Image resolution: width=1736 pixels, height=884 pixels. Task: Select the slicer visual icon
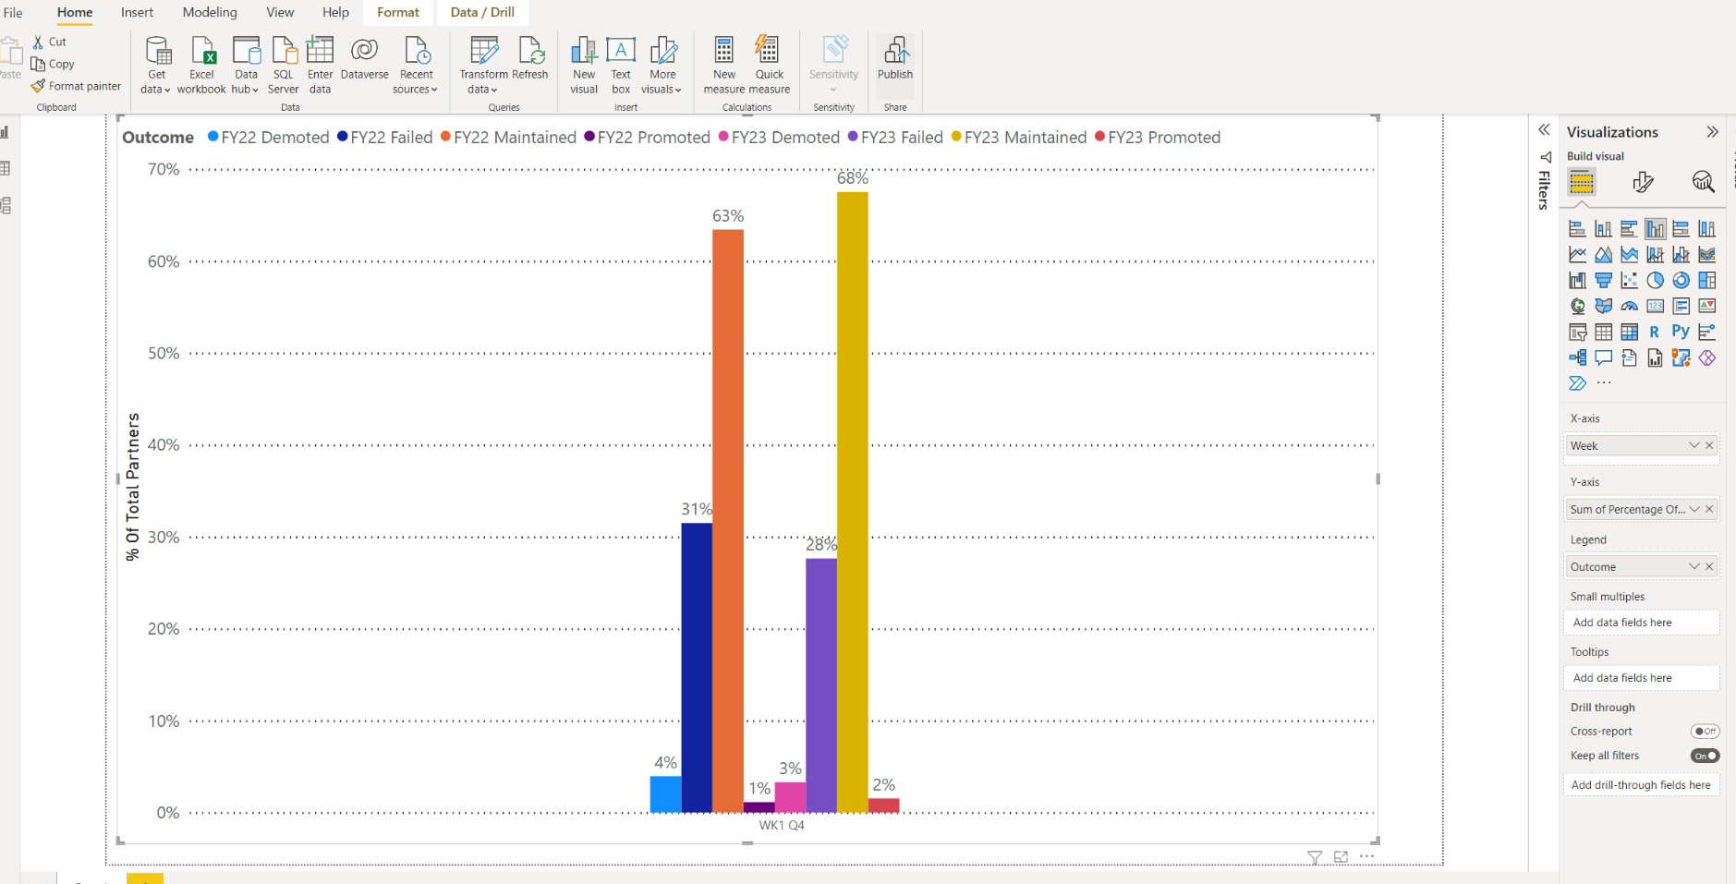[1577, 332]
